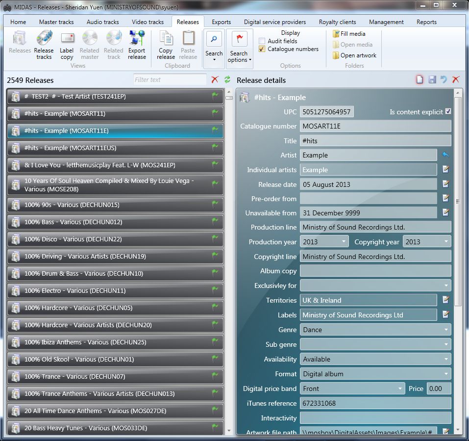Screen dimensions: 469x441
Task: Switch to the Master tracks tab
Action: pyautogui.click(x=56, y=22)
